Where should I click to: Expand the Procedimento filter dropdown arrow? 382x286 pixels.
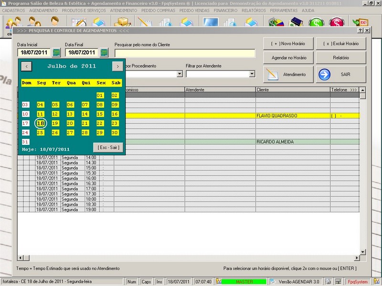180,74
